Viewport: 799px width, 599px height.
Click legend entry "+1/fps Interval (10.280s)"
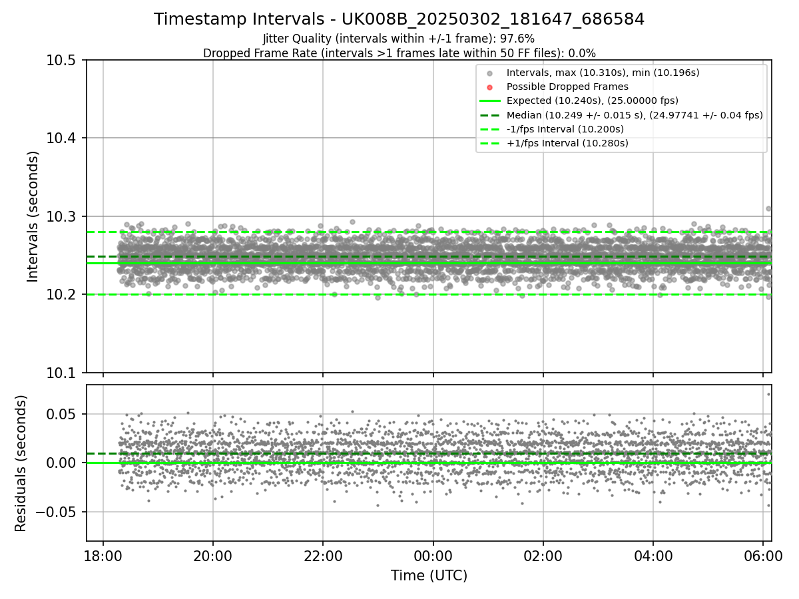tap(567, 143)
